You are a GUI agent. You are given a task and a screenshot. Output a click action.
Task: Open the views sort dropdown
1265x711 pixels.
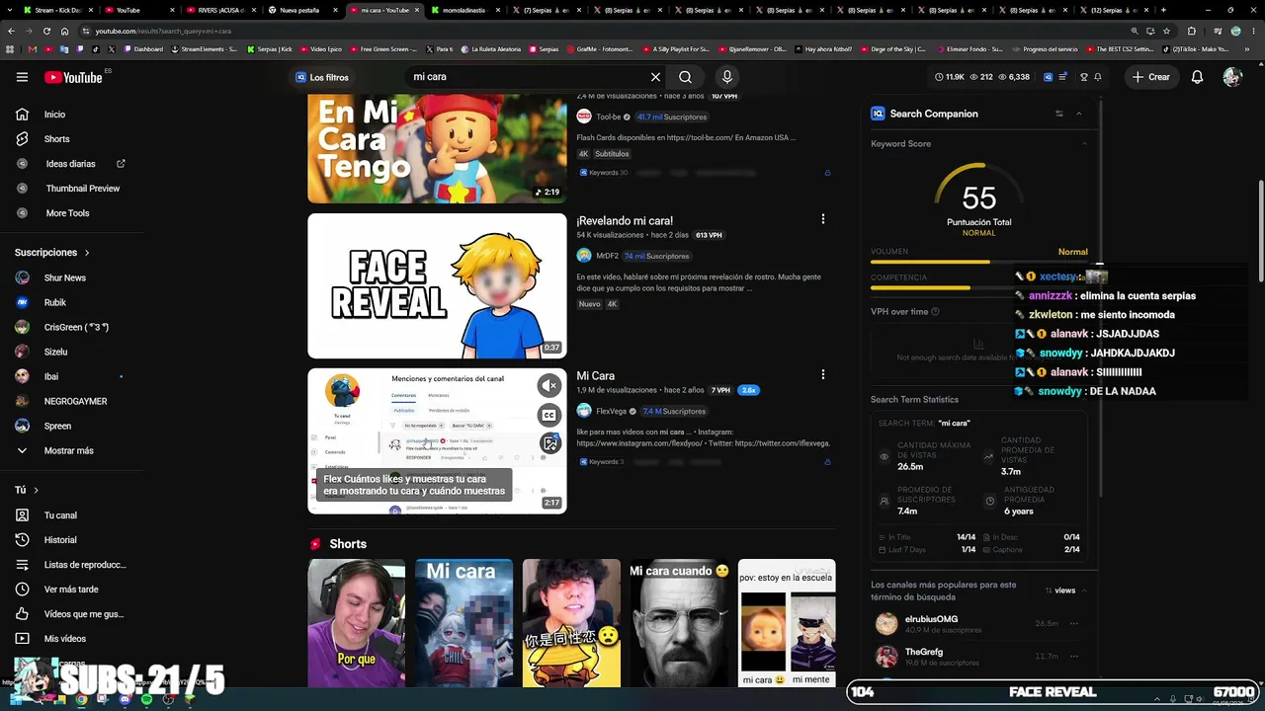coord(1065,591)
